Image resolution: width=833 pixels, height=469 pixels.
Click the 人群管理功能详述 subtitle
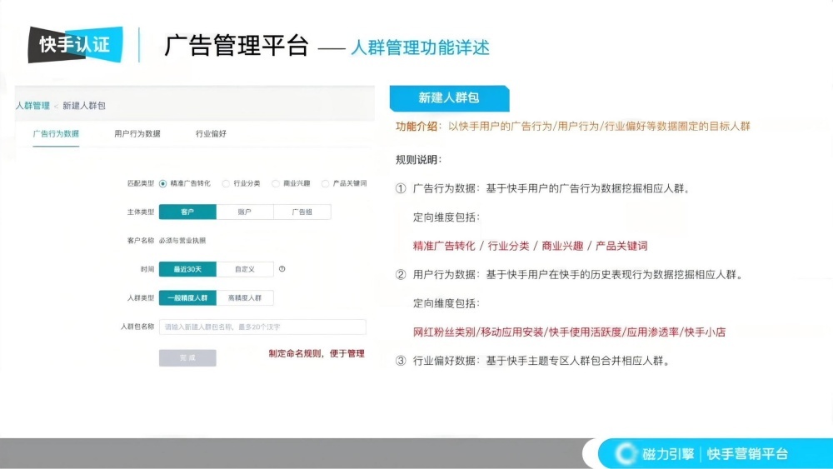point(420,47)
